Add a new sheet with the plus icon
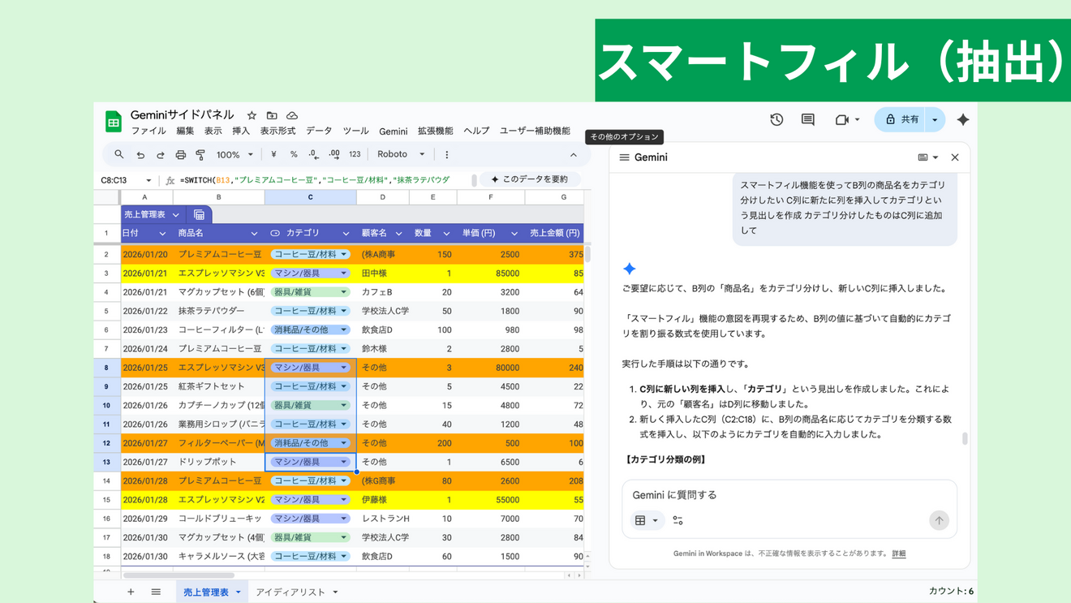Image resolution: width=1071 pixels, height=603 pixels. click(131, 592)
